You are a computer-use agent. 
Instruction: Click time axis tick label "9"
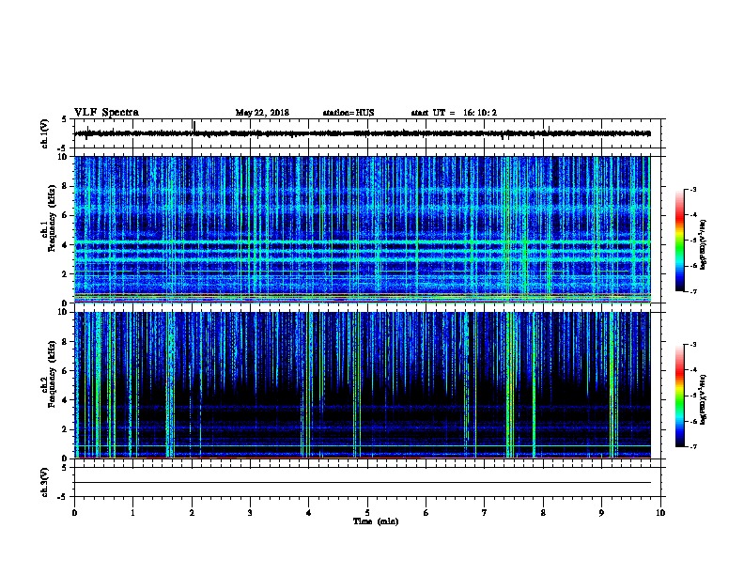601,513
